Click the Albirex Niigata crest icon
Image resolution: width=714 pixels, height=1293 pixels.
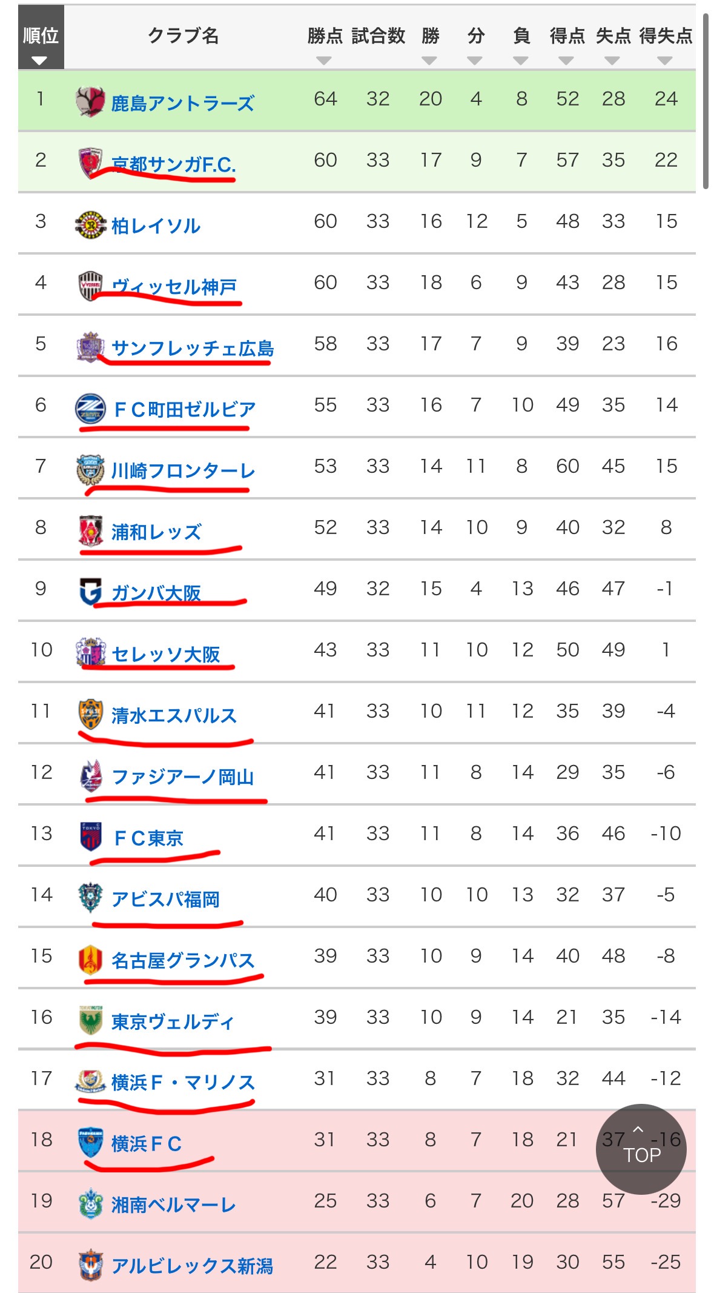point(90,1265)
